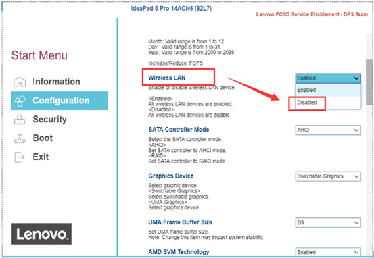The width and height of the screenshot is (374, 258).
Task: Click the Information home icon
Action: [x=20, y=82]
